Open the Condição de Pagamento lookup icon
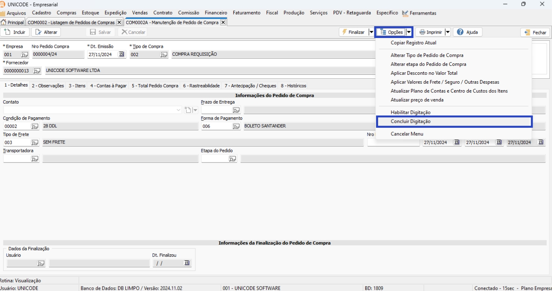552x291 pixels. tap(35, 126)
